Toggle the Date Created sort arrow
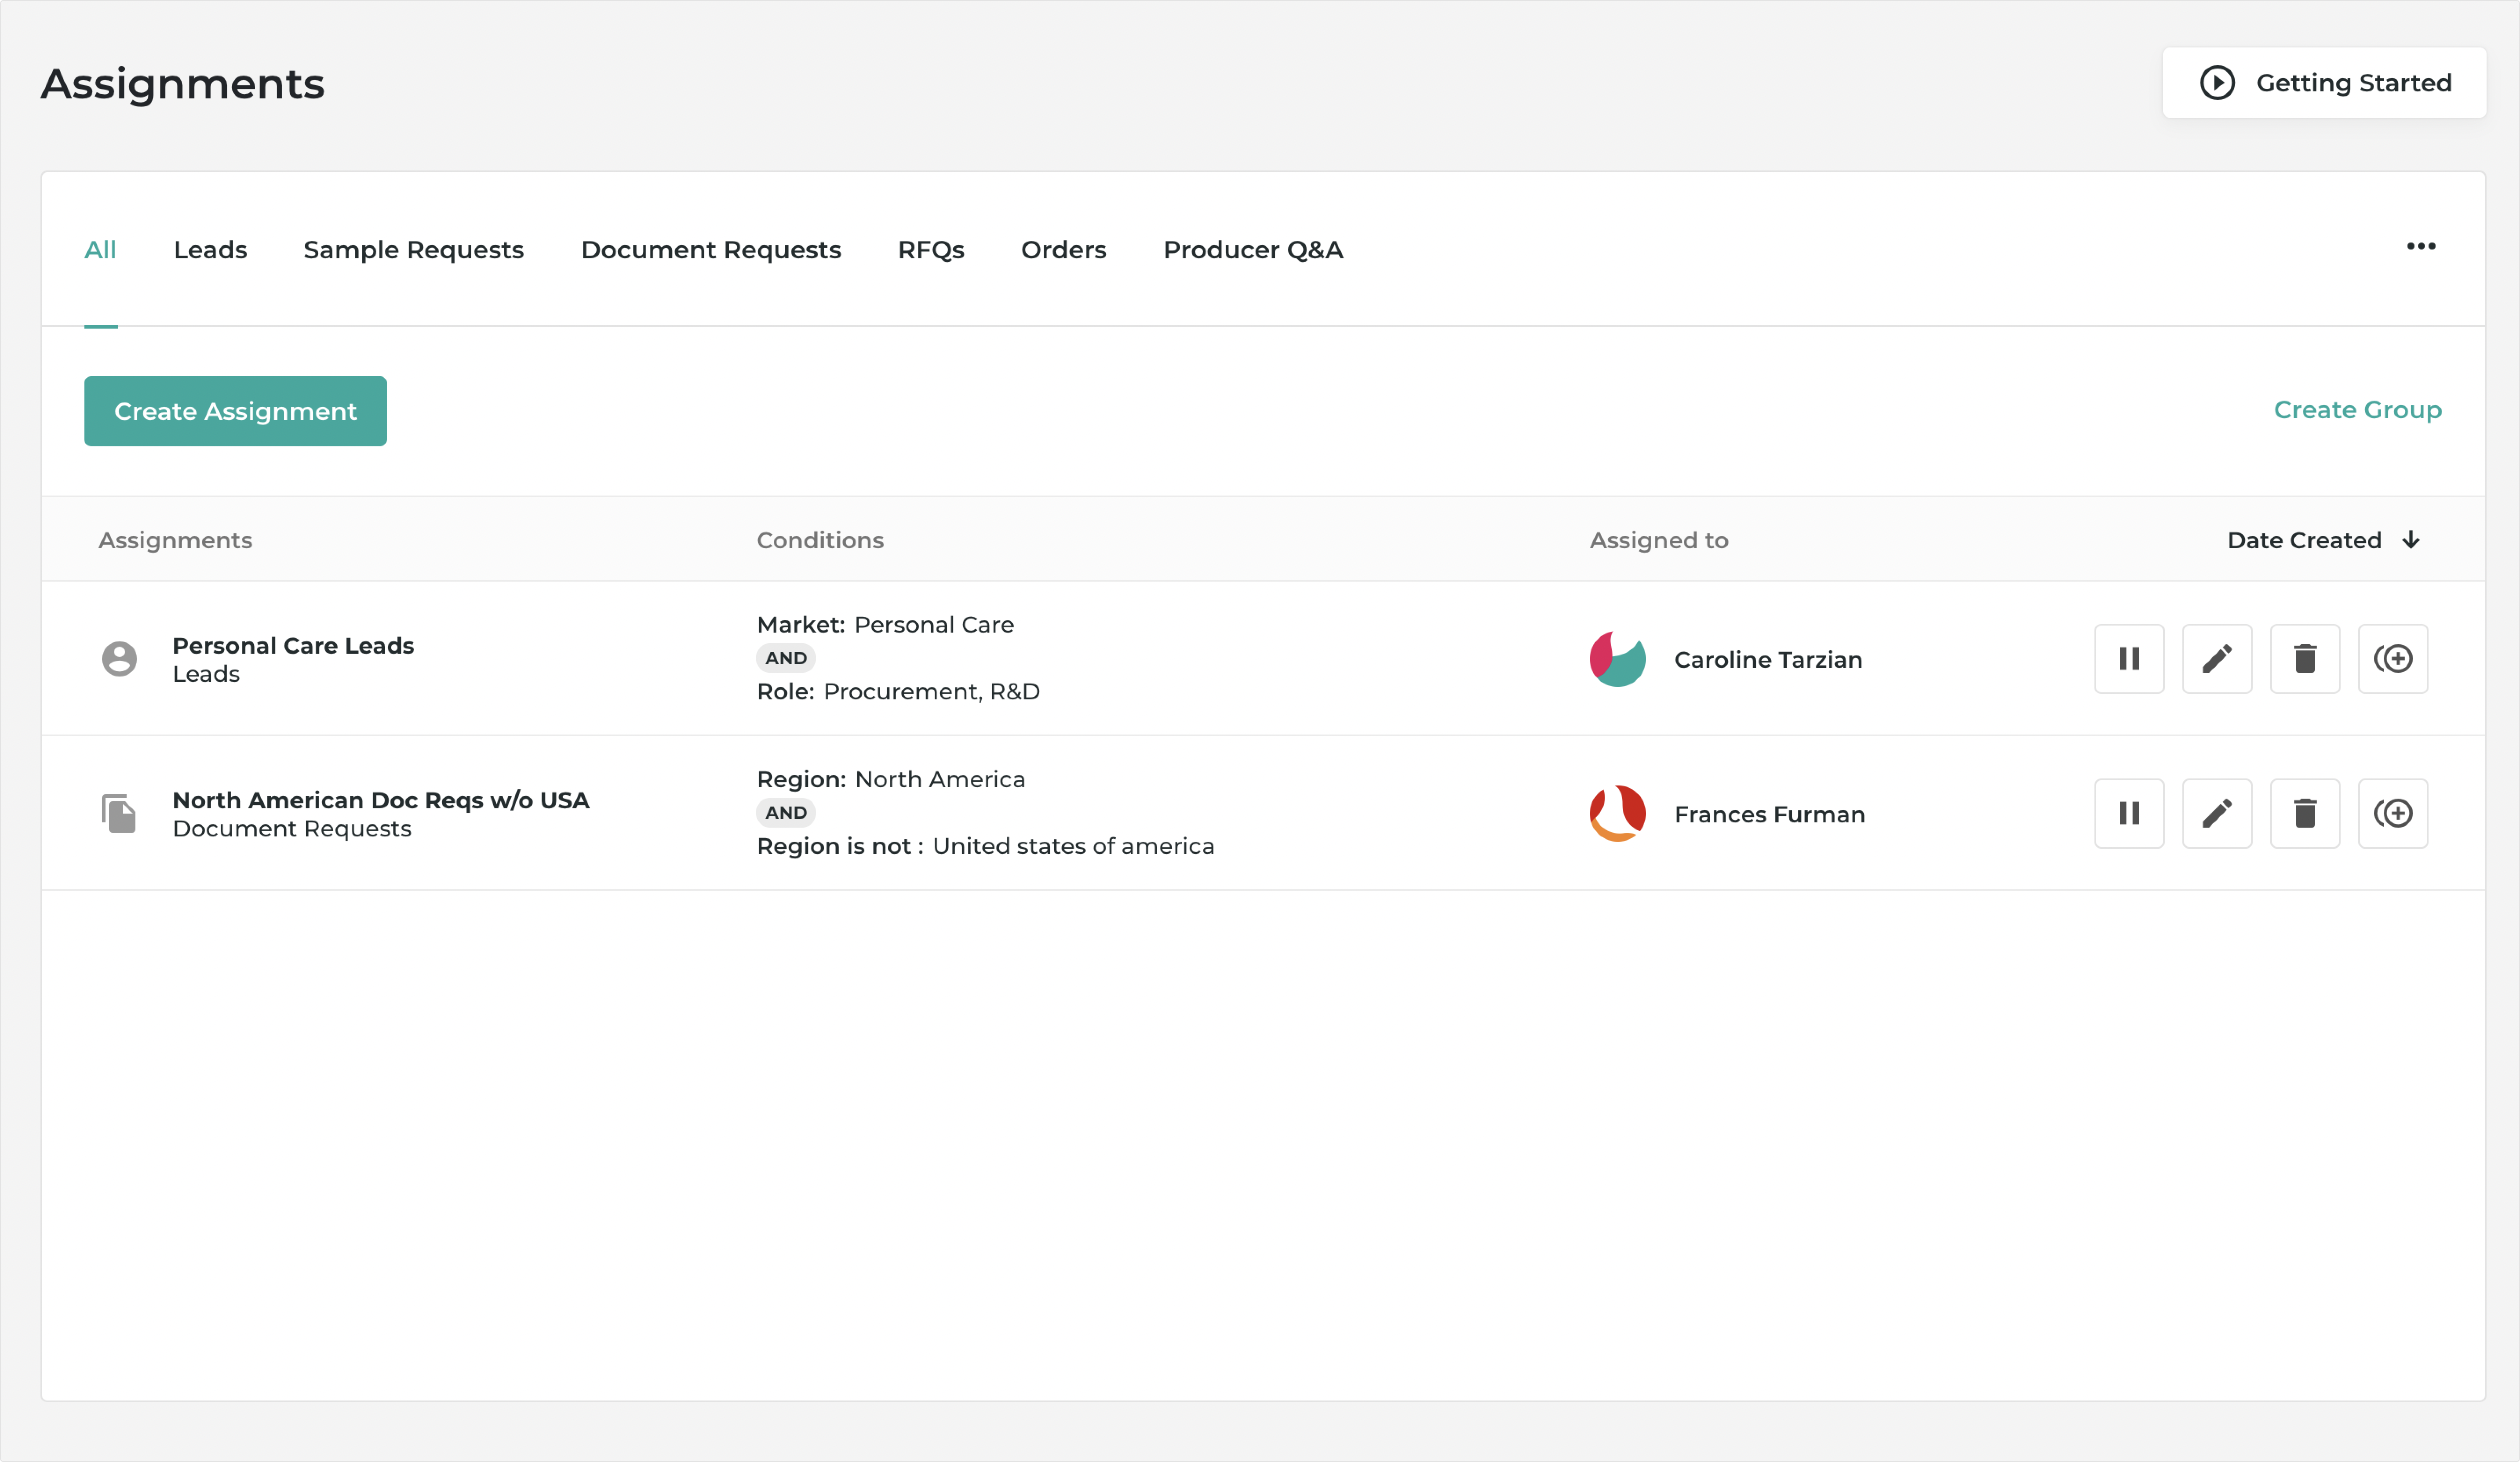This screenshot has width=2520, height=1462. [x=2411, y=539]
